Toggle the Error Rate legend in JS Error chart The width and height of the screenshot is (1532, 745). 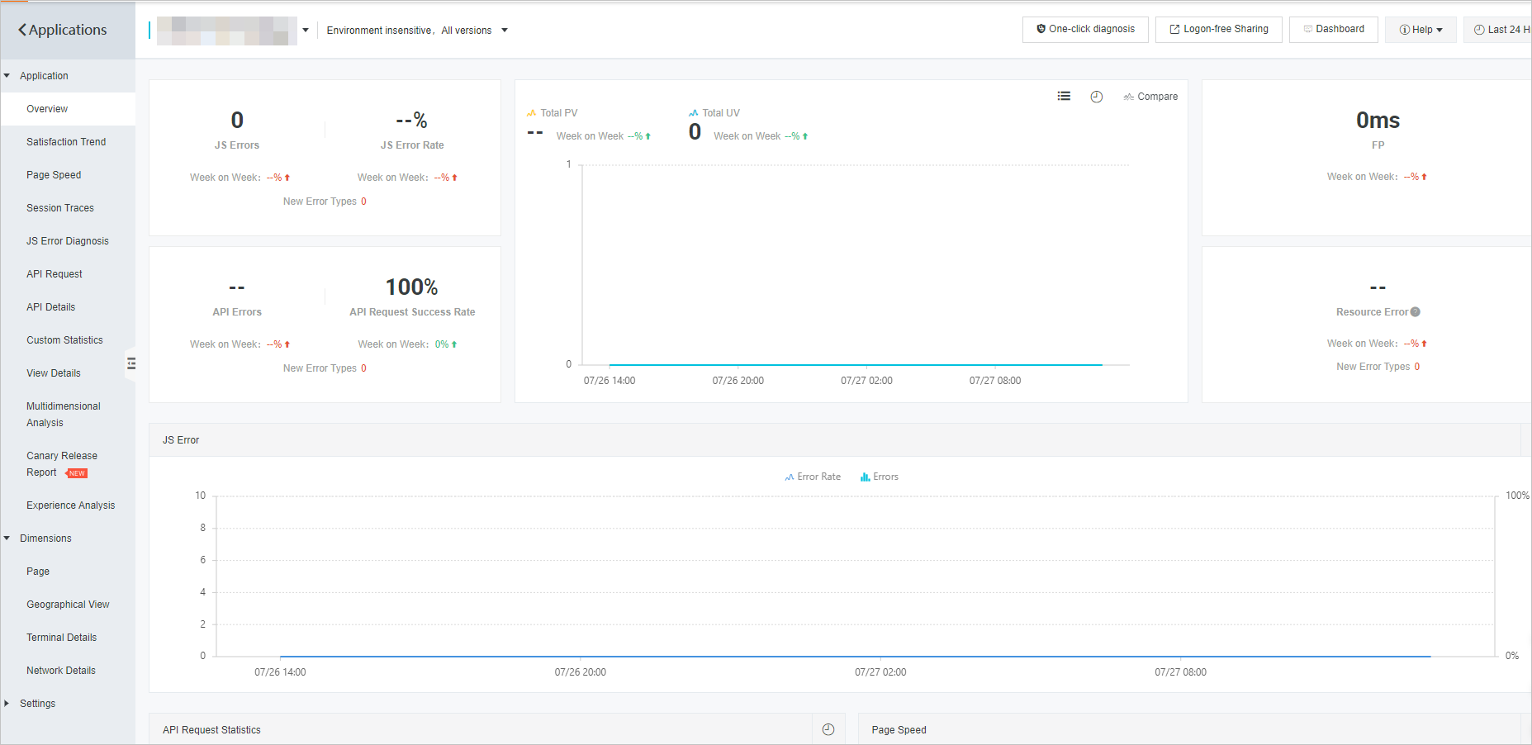pos(813,477)
